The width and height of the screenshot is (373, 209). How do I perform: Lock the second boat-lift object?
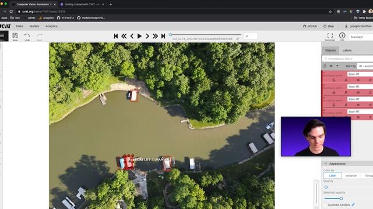(334, 93)
